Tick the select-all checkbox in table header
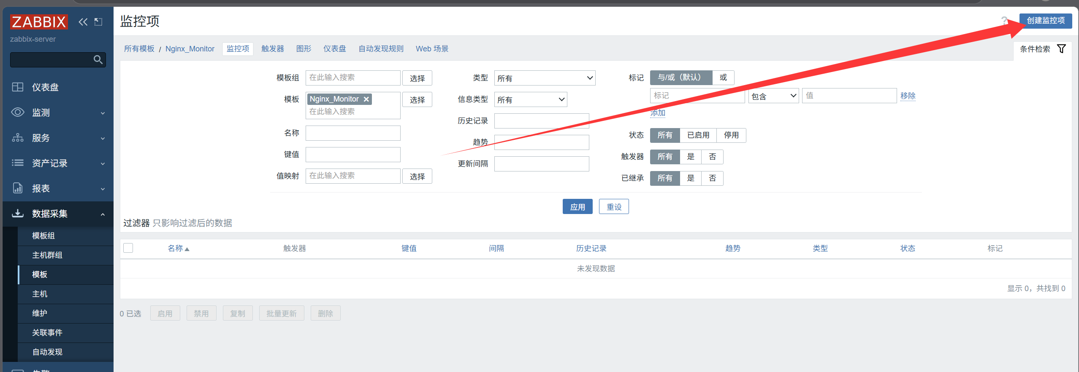1079x372 pixels. pos(128,248)
